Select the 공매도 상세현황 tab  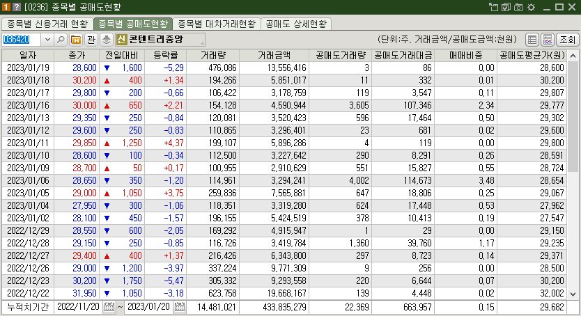click(x=296, y=24)
